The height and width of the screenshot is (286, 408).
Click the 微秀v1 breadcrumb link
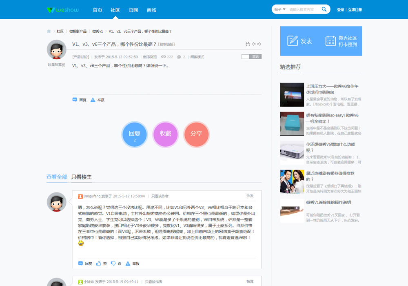click(98, 31)
